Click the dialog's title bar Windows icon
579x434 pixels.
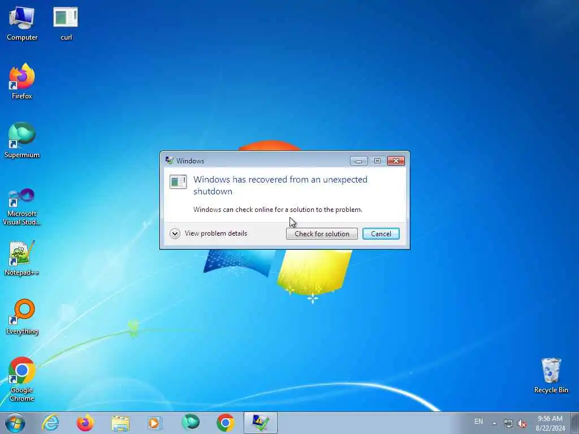coord(169,160)
